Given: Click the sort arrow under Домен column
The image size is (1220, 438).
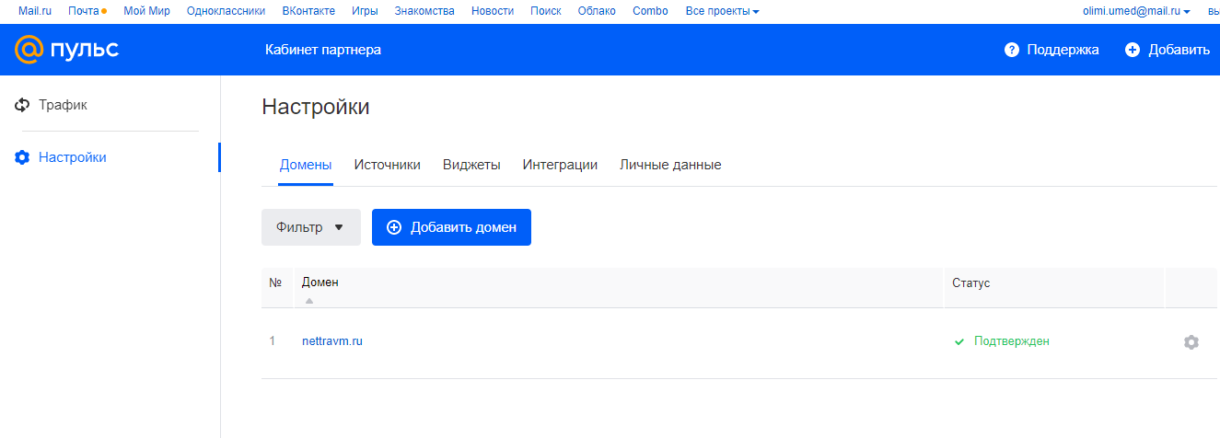Looking at the screenshot, I should tap(309, 300).
